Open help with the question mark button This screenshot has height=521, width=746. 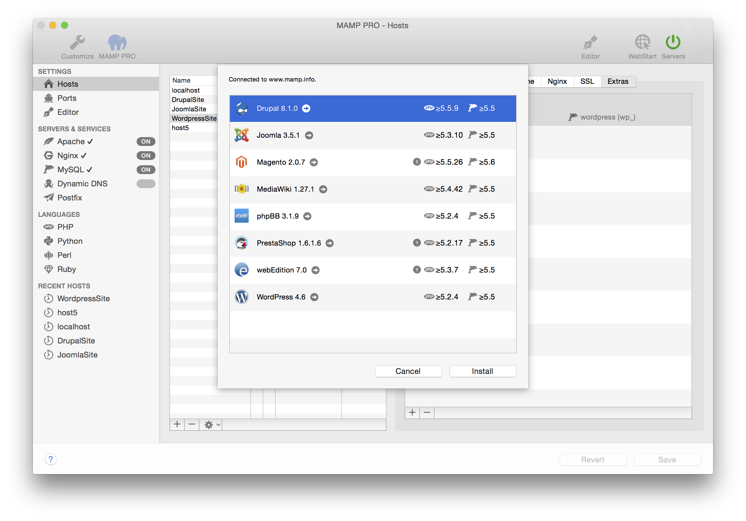point(51,459)
